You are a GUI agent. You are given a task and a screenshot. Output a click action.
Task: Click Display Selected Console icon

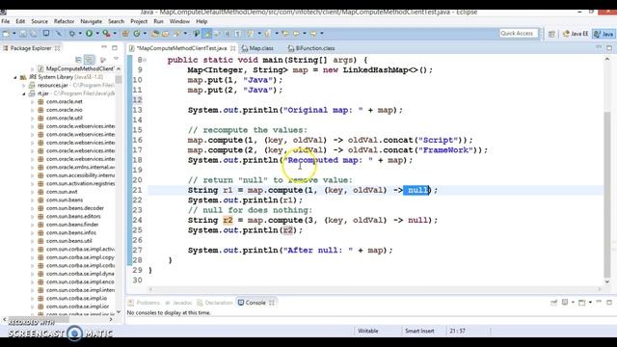565,302
